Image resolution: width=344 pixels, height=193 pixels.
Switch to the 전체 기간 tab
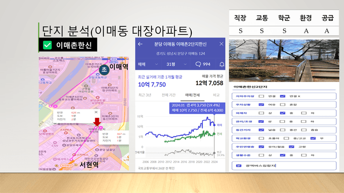tap(168, 95)
